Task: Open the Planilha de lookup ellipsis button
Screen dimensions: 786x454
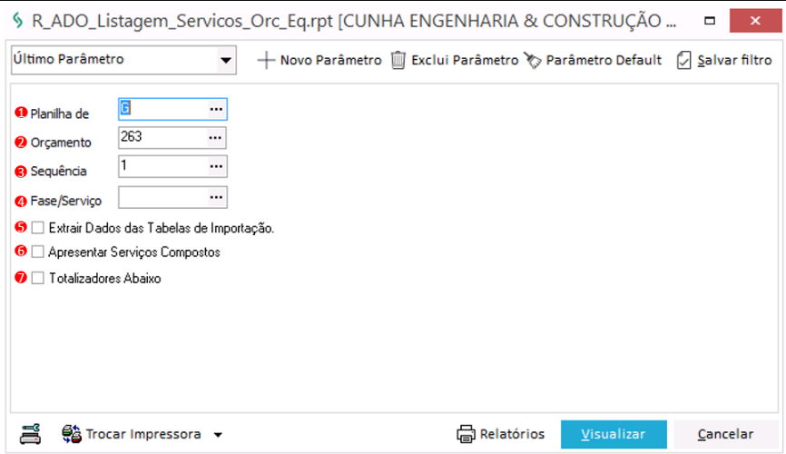Action: (216, 109)
